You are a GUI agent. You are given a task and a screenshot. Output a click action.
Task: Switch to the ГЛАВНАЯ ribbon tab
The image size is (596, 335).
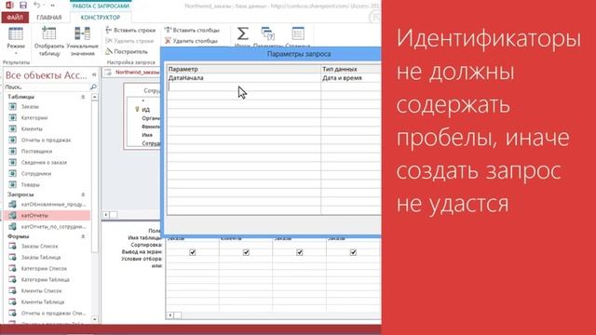point(48,18)
